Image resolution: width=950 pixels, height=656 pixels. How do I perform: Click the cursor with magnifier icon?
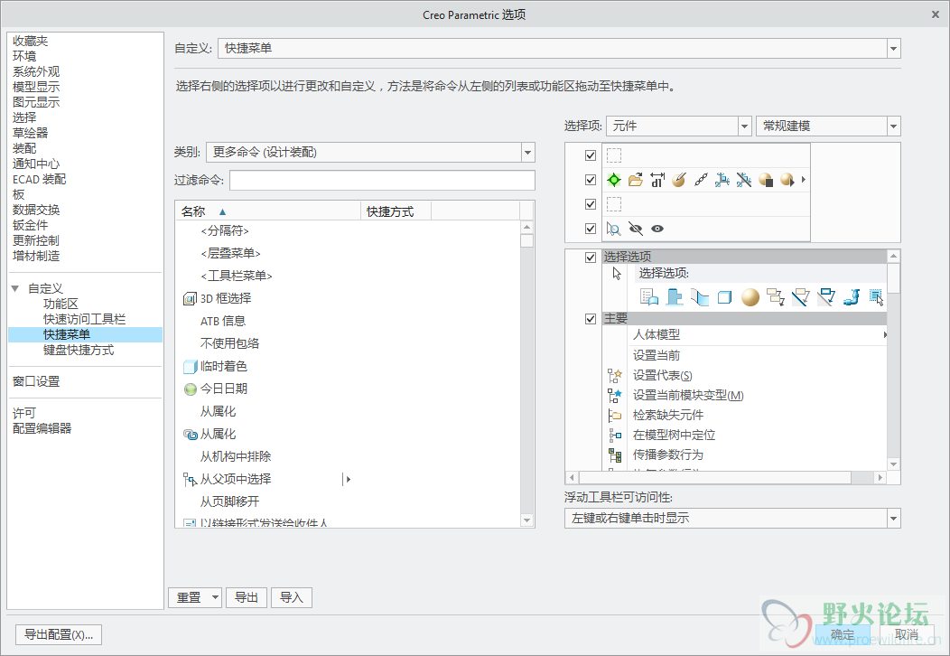614,229
